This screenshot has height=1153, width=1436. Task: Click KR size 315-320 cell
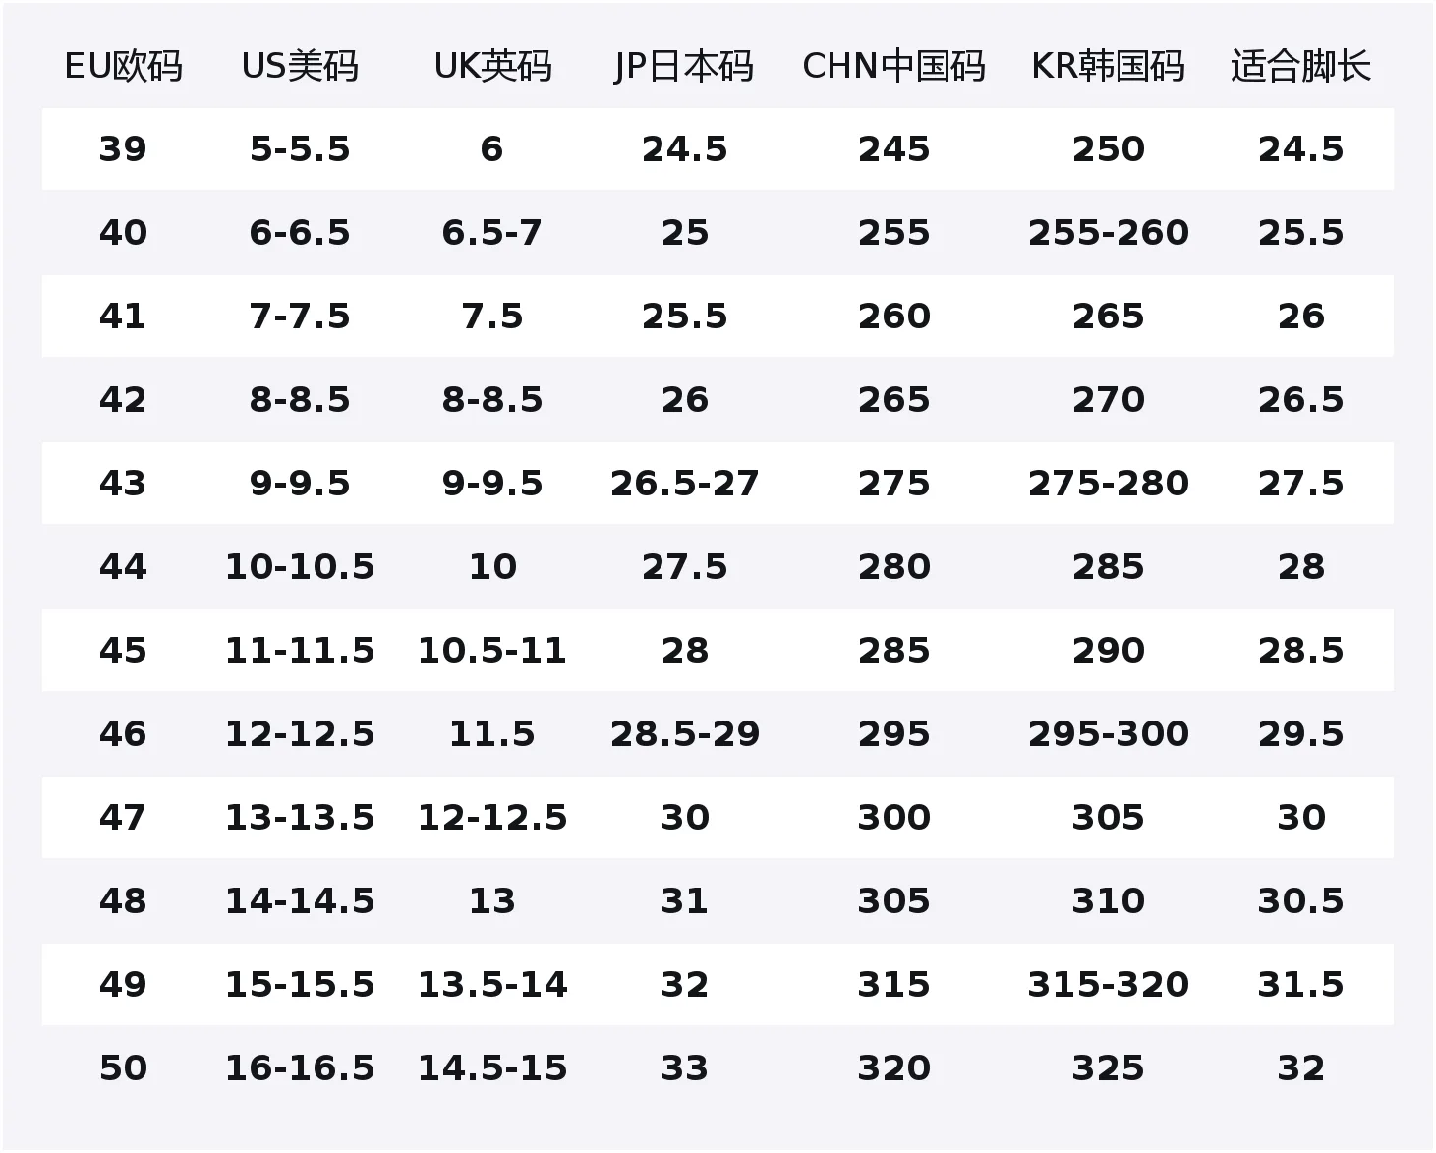(x=1108, y=985)
